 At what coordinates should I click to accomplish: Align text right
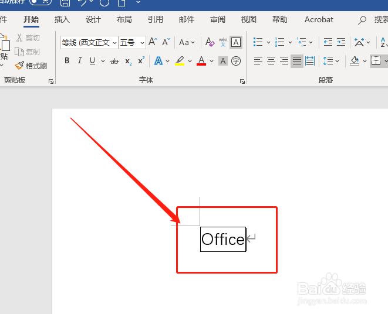click(x=284, y=61)
